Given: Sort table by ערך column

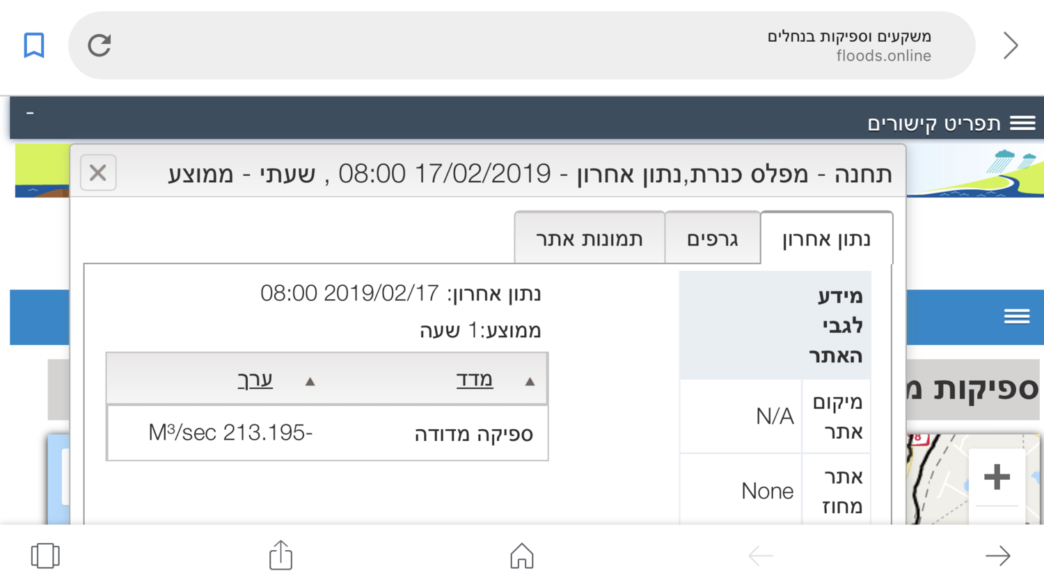Looking at the screenshot, I should (x=255, y=380).
